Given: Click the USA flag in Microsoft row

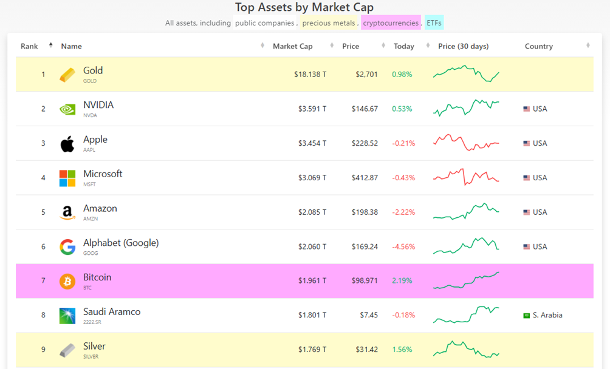Looking at the screenshot, I should 526,178.
